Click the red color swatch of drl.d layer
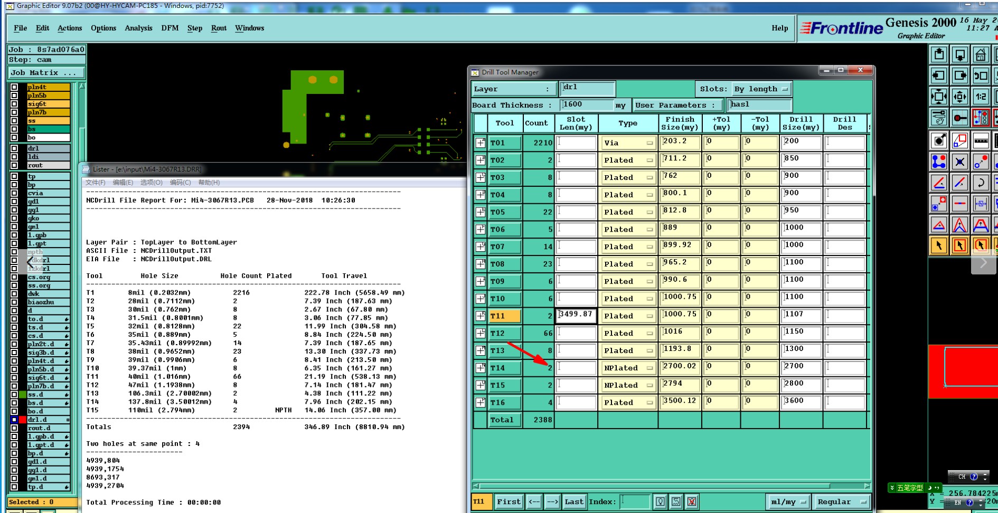 [x=23, y=420]
